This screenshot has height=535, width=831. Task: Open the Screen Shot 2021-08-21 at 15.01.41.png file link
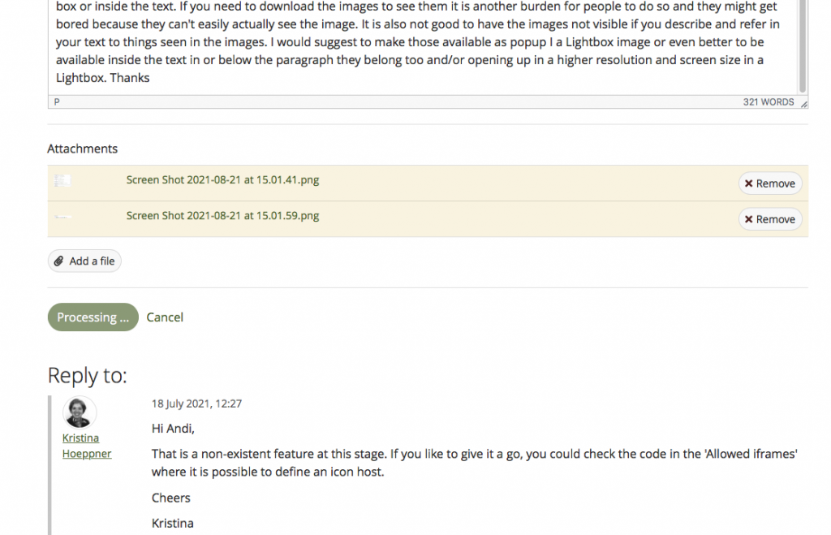222,180
